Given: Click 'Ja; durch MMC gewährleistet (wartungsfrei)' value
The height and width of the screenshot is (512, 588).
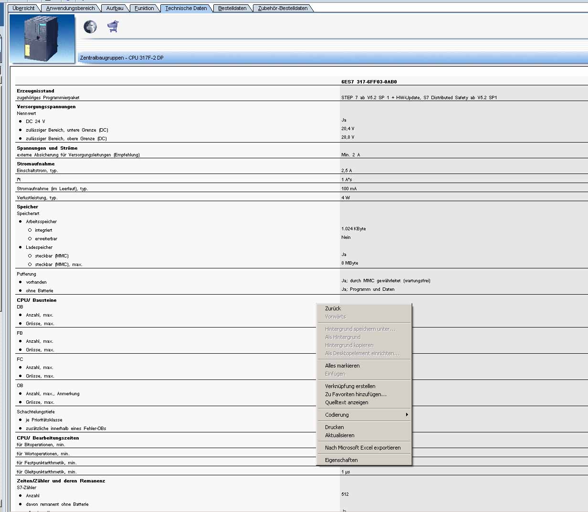Looking at the screenshot, I should 386,281.
